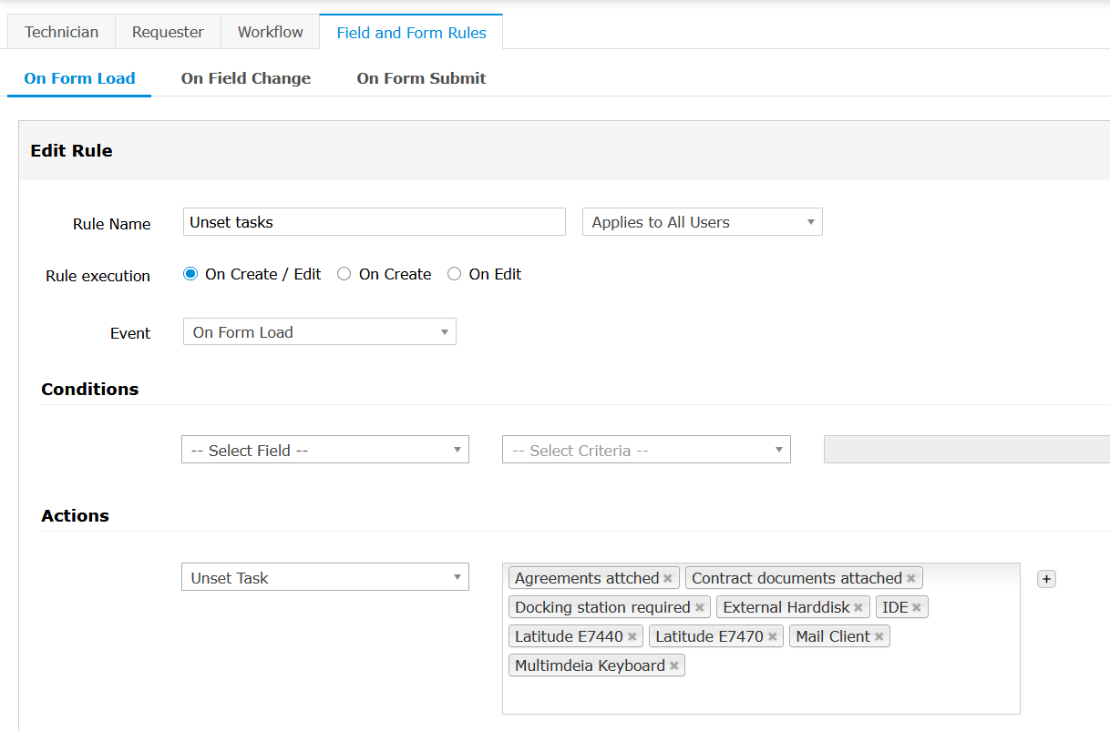Click the 'Edit Rule' heading
Image resolution: width=1110 pixels, height=731 pixels.
click(71, 151)
